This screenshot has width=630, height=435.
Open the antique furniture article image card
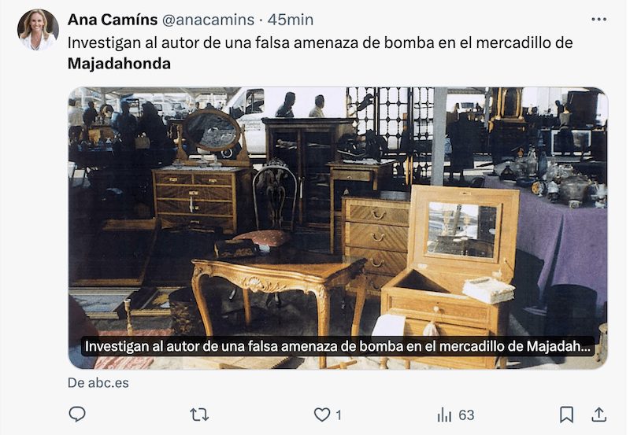[x=338, y=228]
